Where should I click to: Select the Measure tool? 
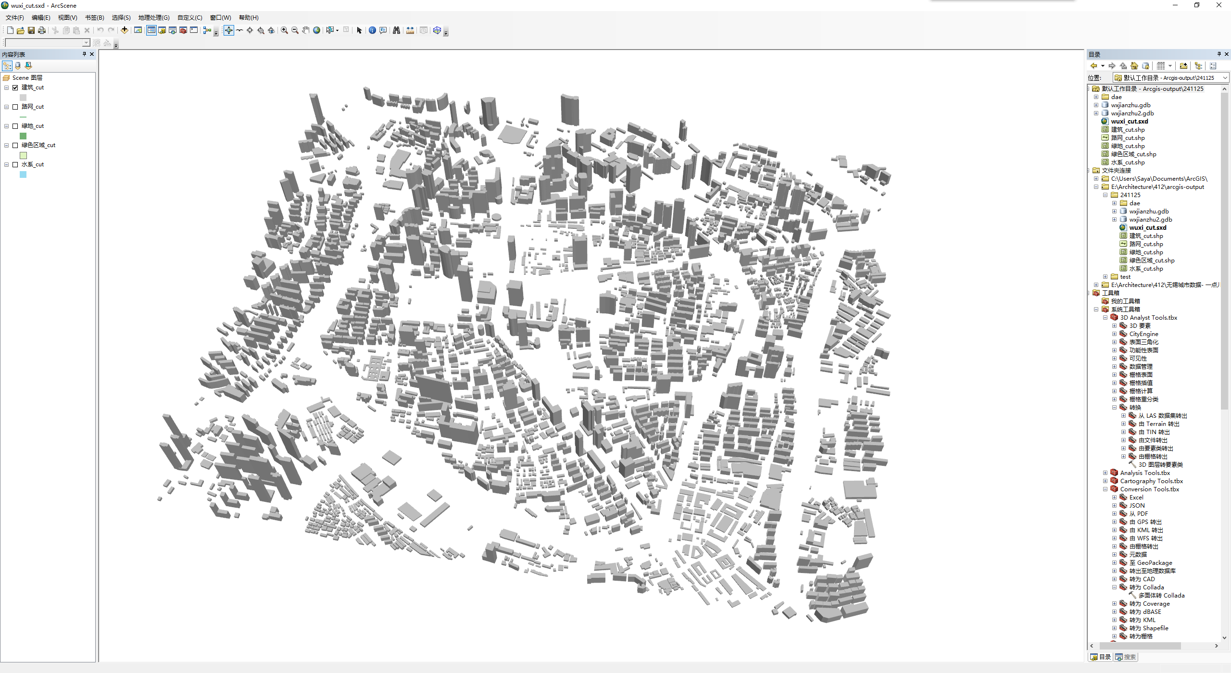[410, 30]
